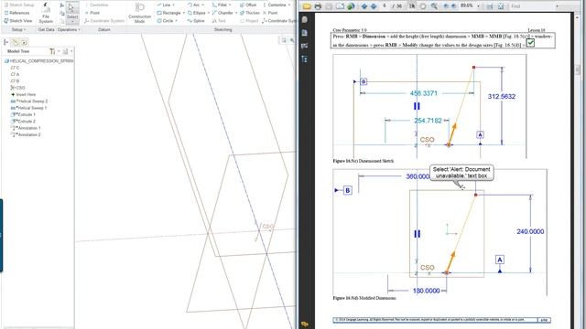The height and width of the screenshot is (329, 586).
Task: Click the refit view icon in graphics toolbar
Action: [284, 40]
